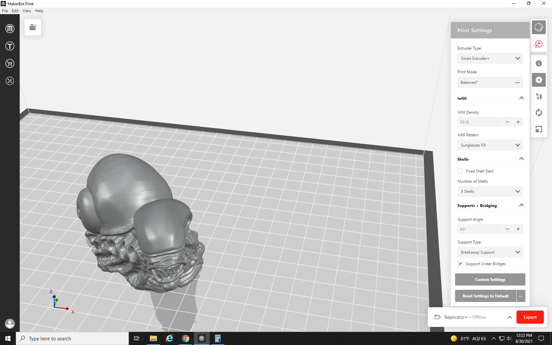Open Task View on the taskbar

click(137, 338)
